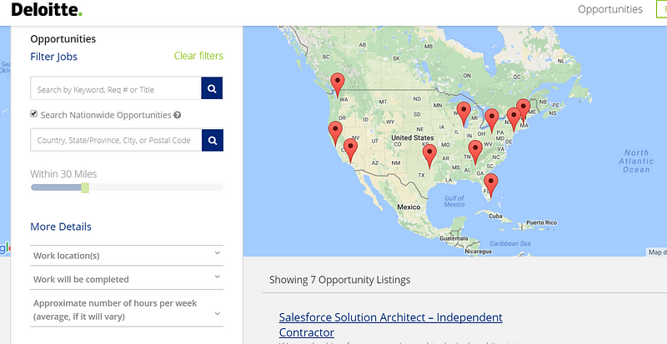Expand the Work location(s) filter
The width and height of the screenshot is (667, 344).
pos(127,255)
